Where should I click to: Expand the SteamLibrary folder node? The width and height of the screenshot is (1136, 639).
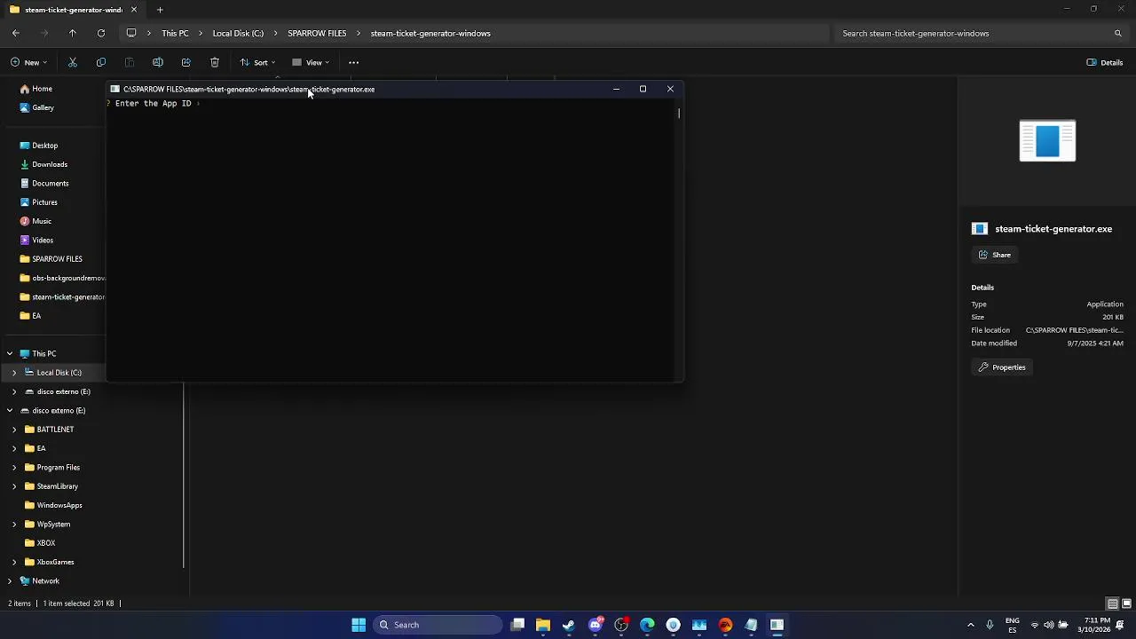(14, 486)
